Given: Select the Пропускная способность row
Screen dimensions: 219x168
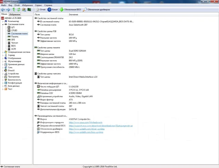Looking at the screenshot, I should [58, 67].
